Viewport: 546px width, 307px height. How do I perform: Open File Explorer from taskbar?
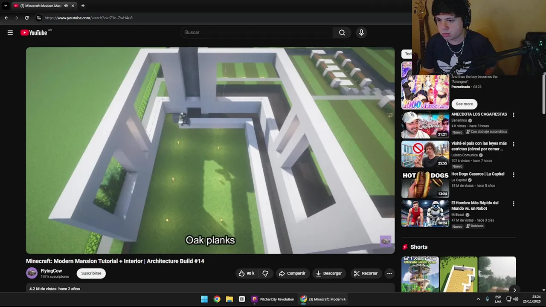[229, 299]
